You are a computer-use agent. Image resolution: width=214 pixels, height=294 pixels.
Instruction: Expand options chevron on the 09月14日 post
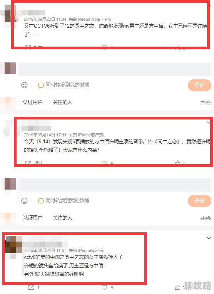click(209, 123)
